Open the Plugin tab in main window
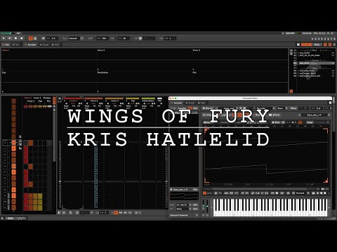The width and height of the screenshot is (337, 252). [x=44, y=45]
